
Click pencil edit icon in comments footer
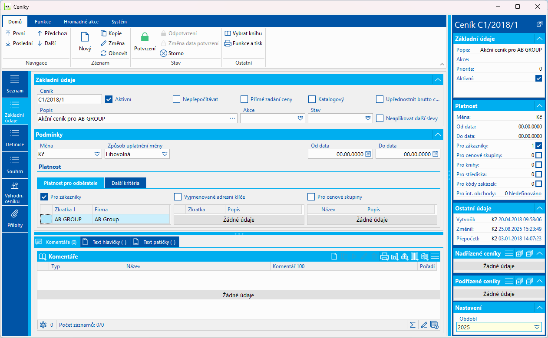[x=424, y=325]
